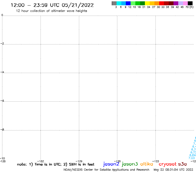The width and height of the screenshot is (196, 172).
Task: Click latitude label -2
Action: (2, 43)
